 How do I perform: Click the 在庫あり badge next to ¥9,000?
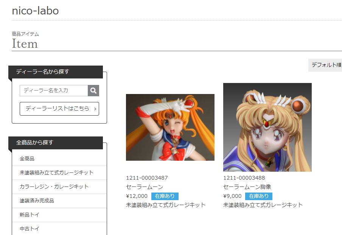(x=259, y=196)
